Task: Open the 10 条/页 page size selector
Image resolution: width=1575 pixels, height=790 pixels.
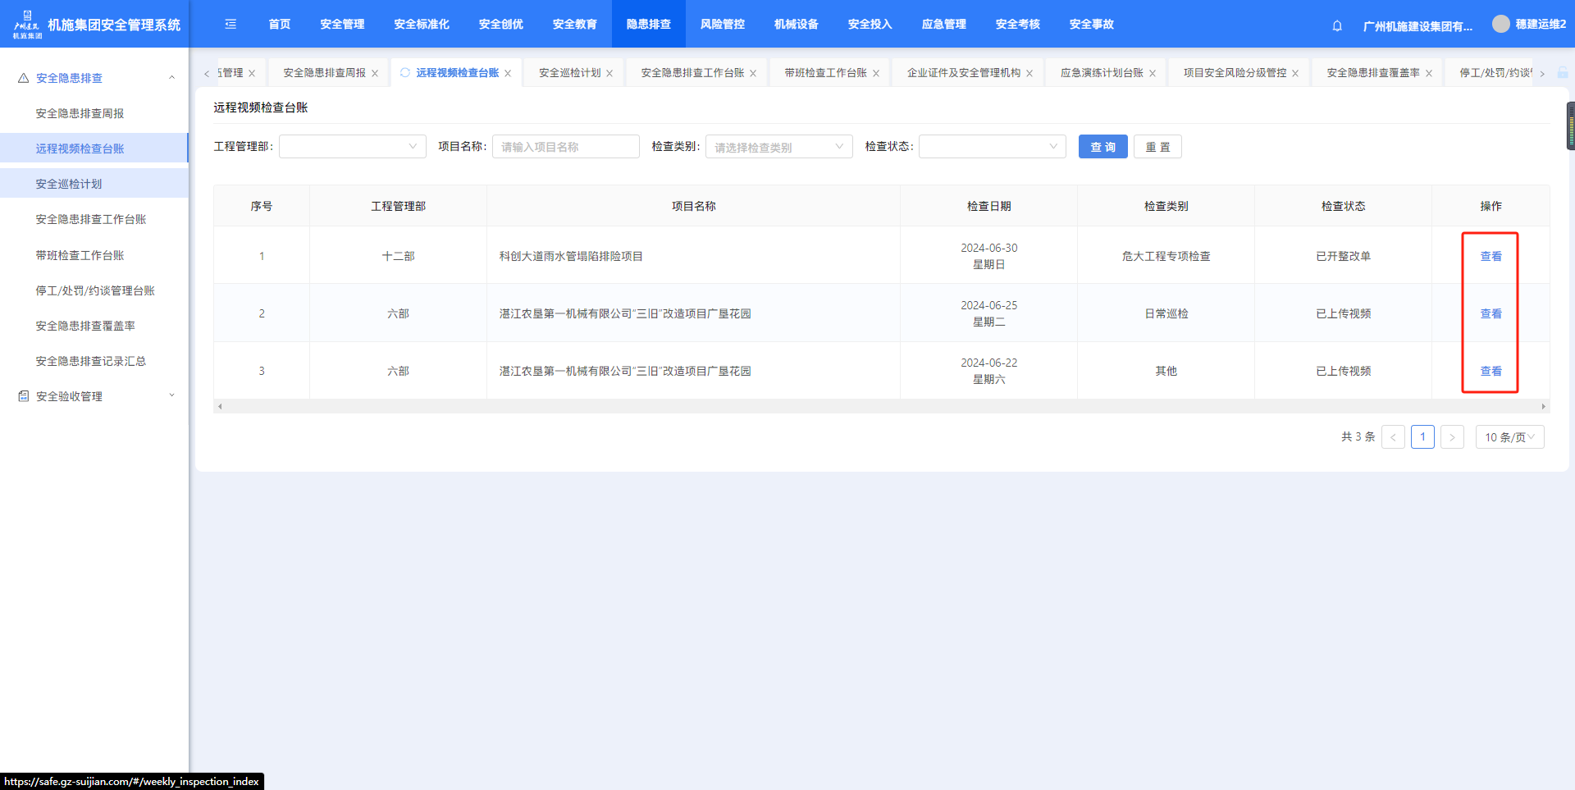Action: 1509,437
